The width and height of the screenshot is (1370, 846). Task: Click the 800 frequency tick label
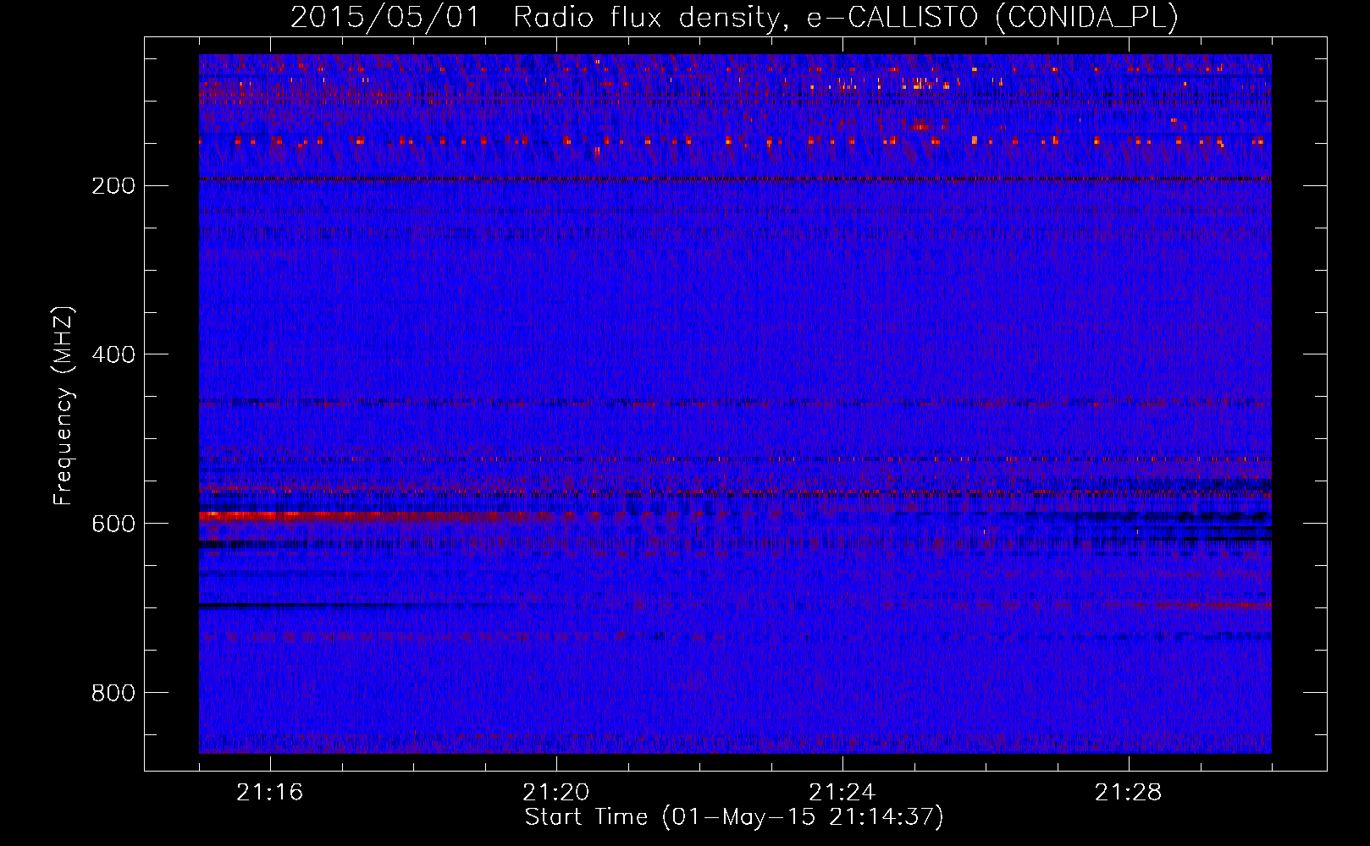coord(113,693)
